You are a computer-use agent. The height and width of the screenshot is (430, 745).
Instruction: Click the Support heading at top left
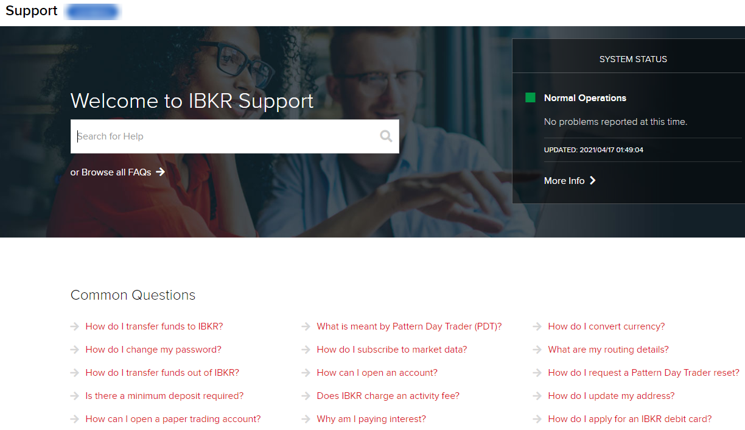point(32,11)
